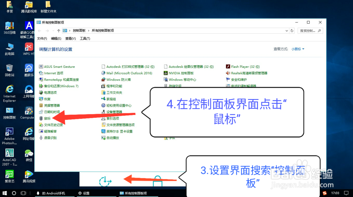Open the 查看(V) menu
Image resolution: width=353 pixels, height=197 pixels.
click(x=71, y=39)
